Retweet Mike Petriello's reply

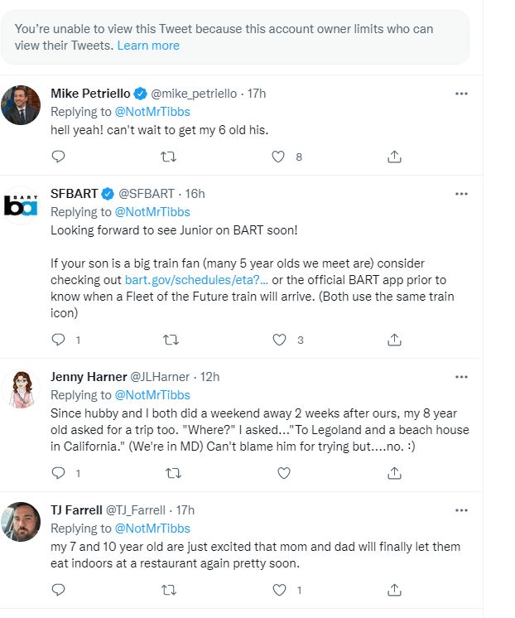pos(169,157)
